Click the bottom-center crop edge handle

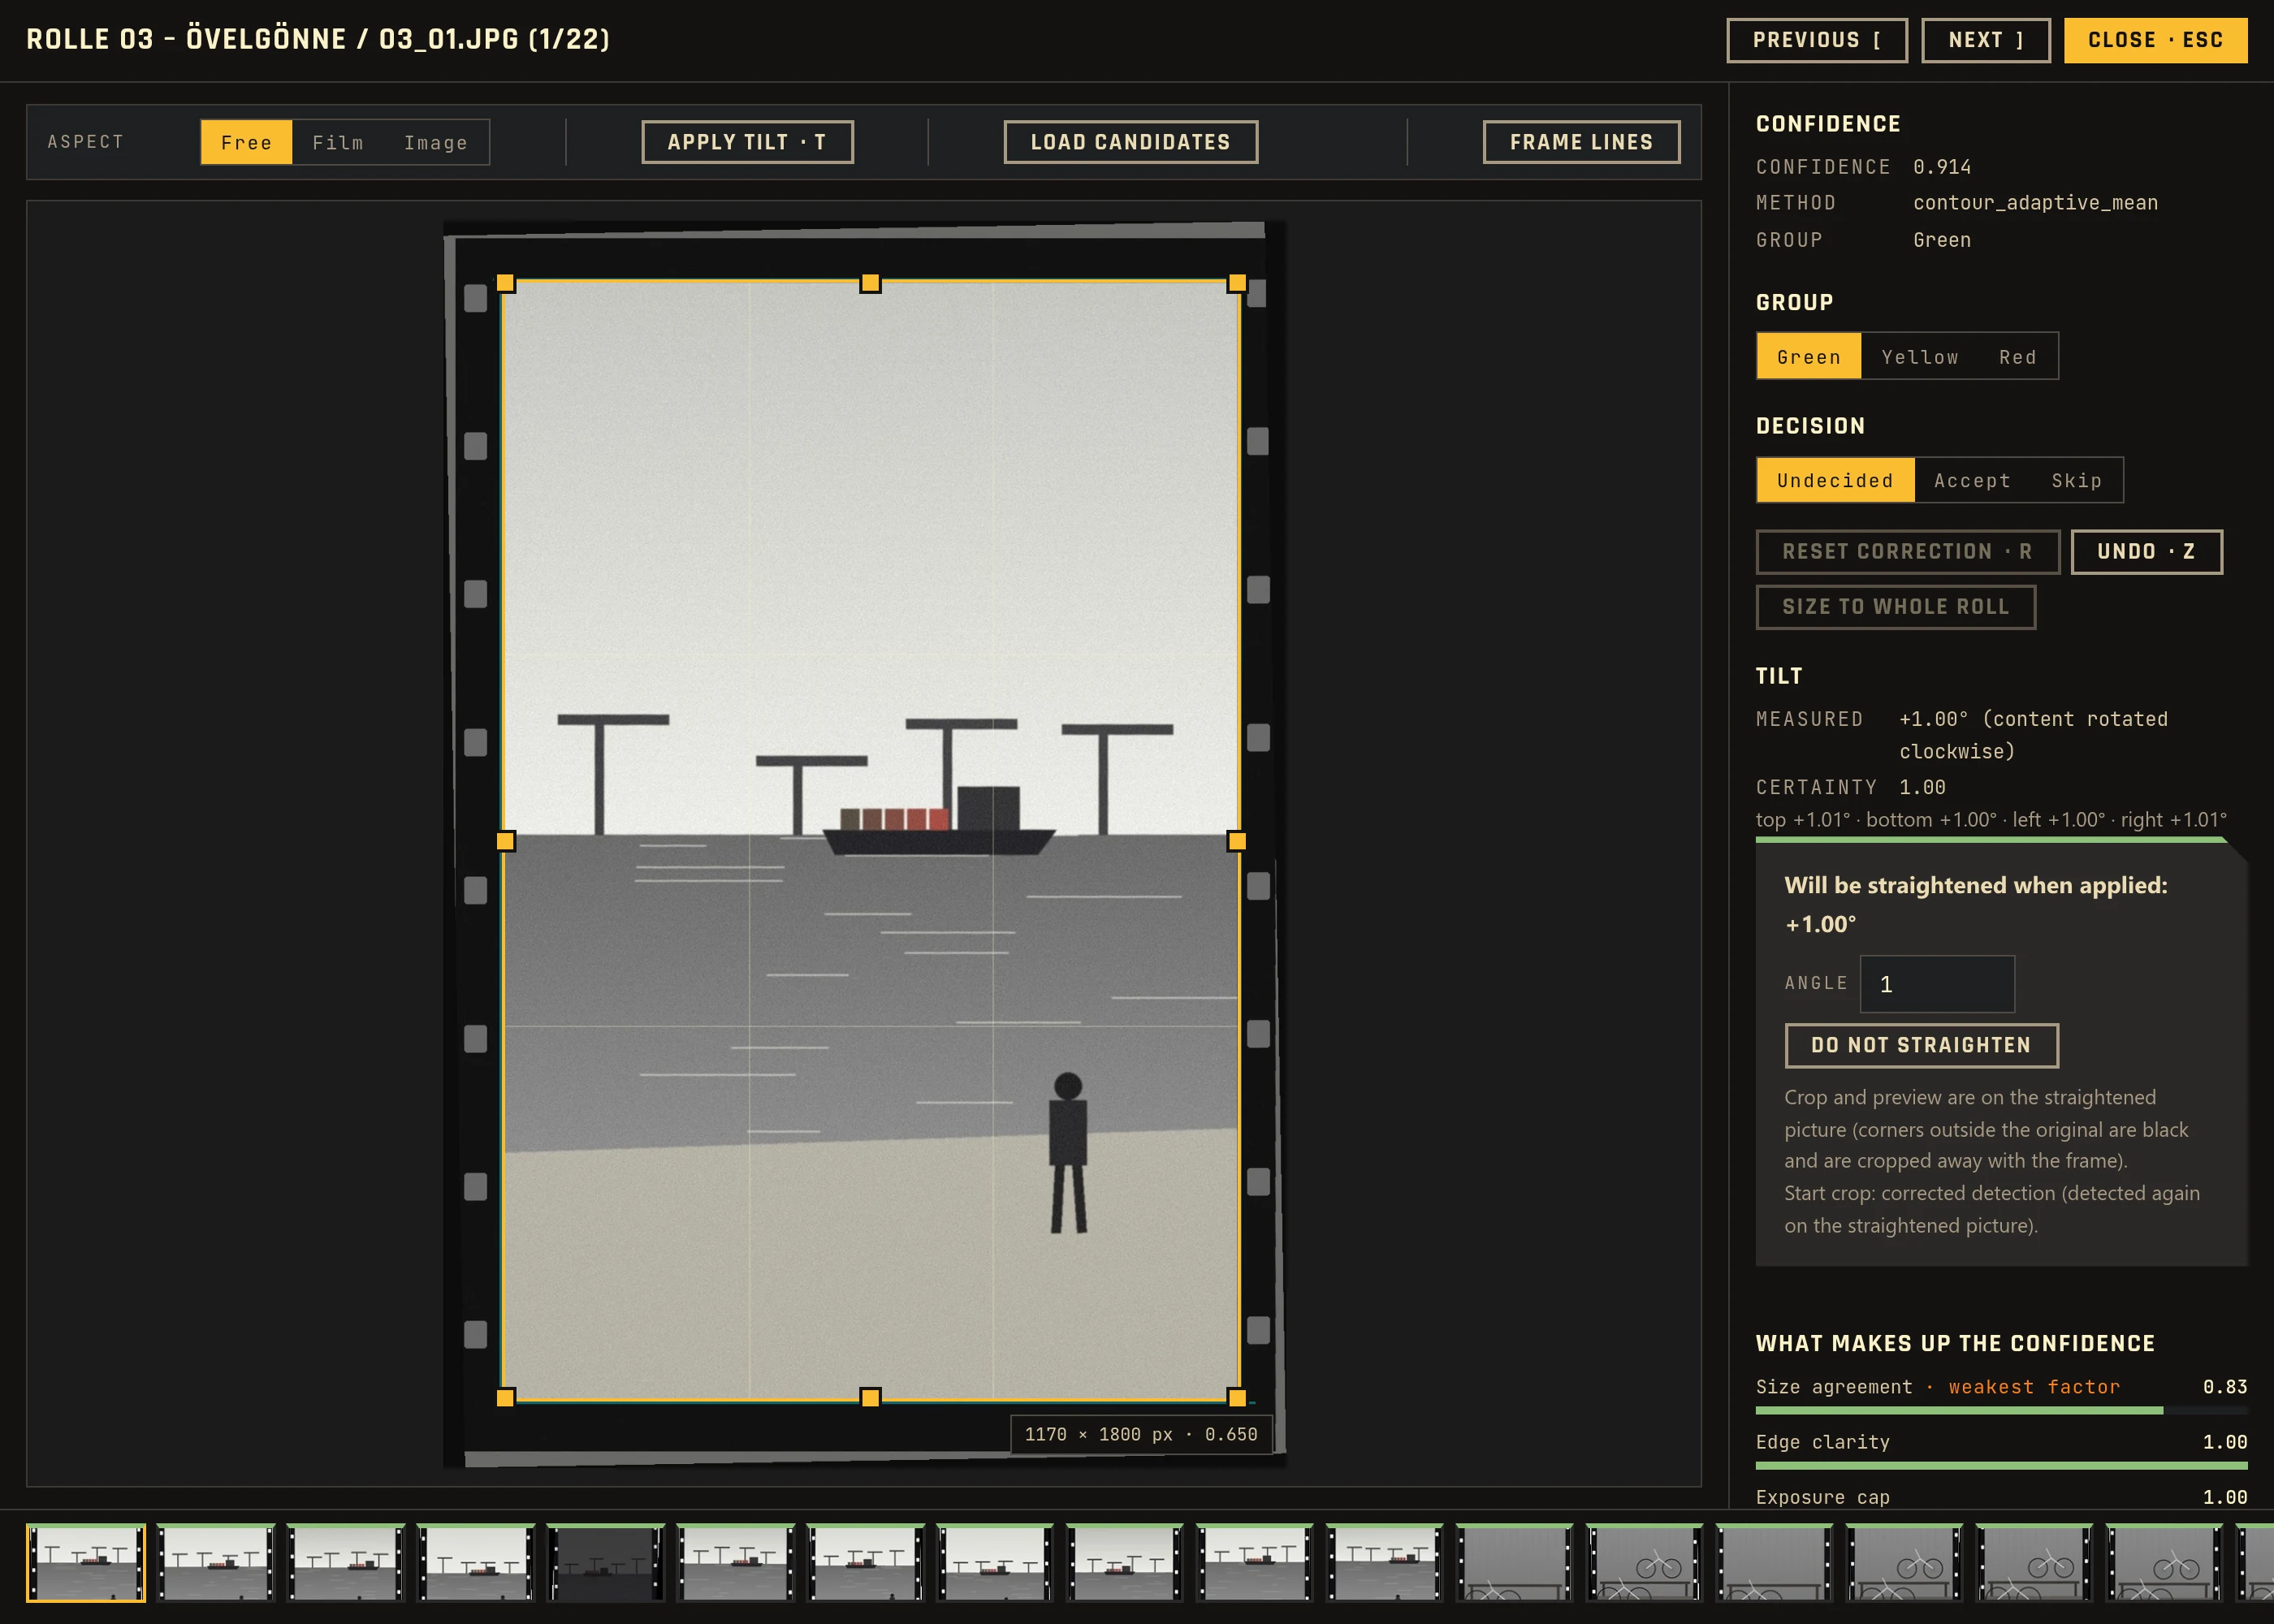coord(870,1397)
